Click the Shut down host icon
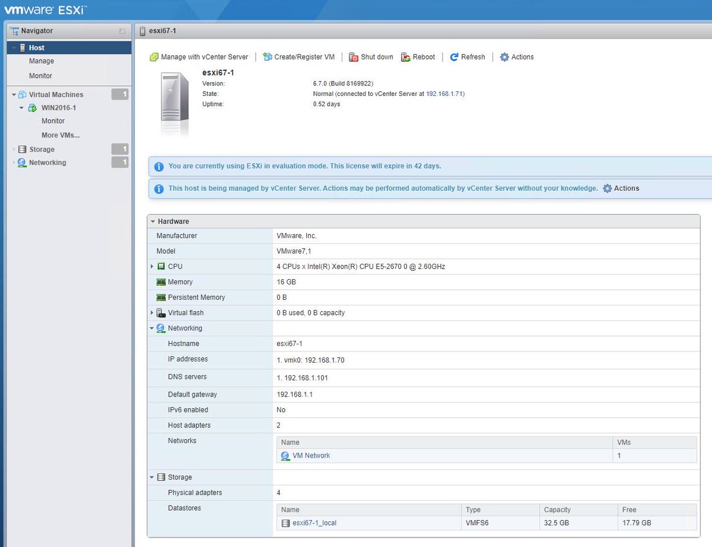Image resolution: width=712 pixels, height=547 pixels. click(355, 57)
